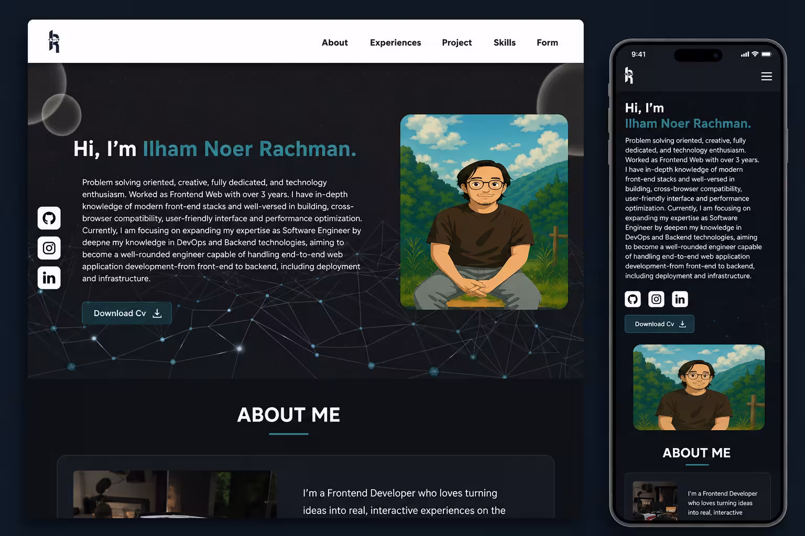This screenshot has height=536, width=805.
Task: Click the Wi-Fi icon in phone status bar
Action: (x=755, y=54)
